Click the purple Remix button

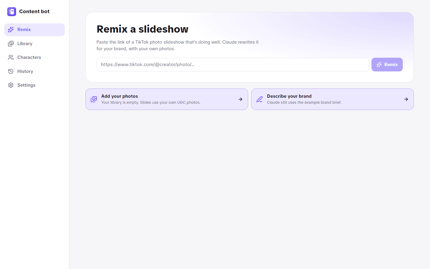(x=387, y=65)
